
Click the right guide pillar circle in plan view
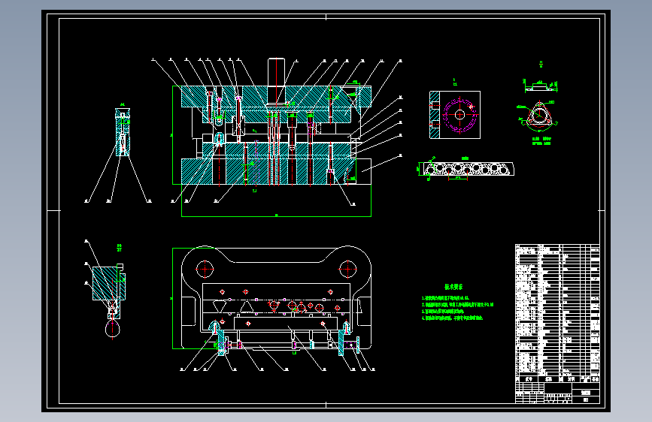[347, 269]
